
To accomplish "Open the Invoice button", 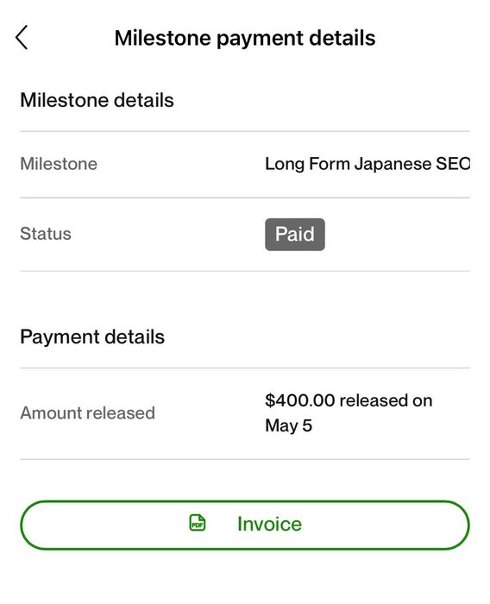I will point(245,525).
